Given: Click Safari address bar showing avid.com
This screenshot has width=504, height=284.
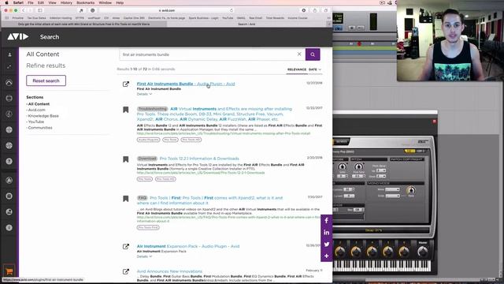Looking at the screenshot, I should pyautogui.click(x=166, y=10).
